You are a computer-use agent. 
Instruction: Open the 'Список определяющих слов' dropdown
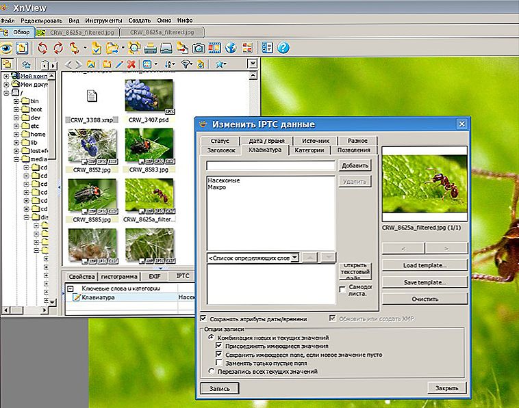(x=294, y=258)
